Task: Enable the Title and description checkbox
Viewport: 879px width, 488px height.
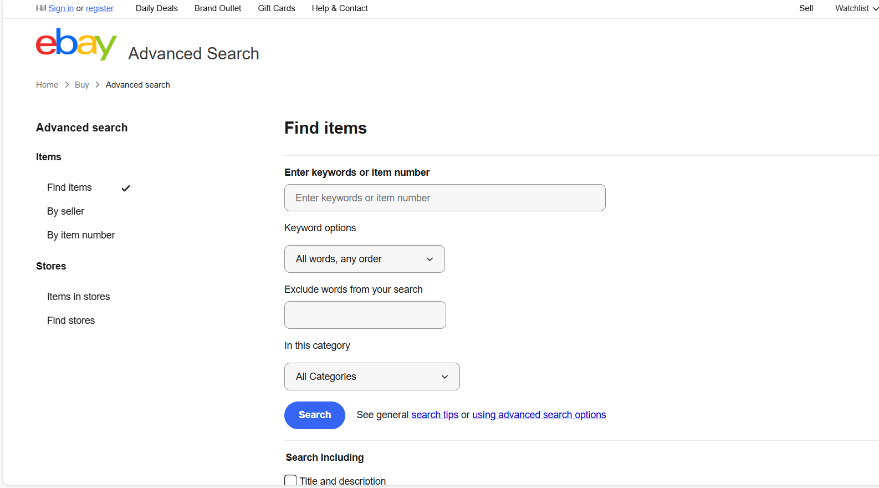Action: (290, 480)
